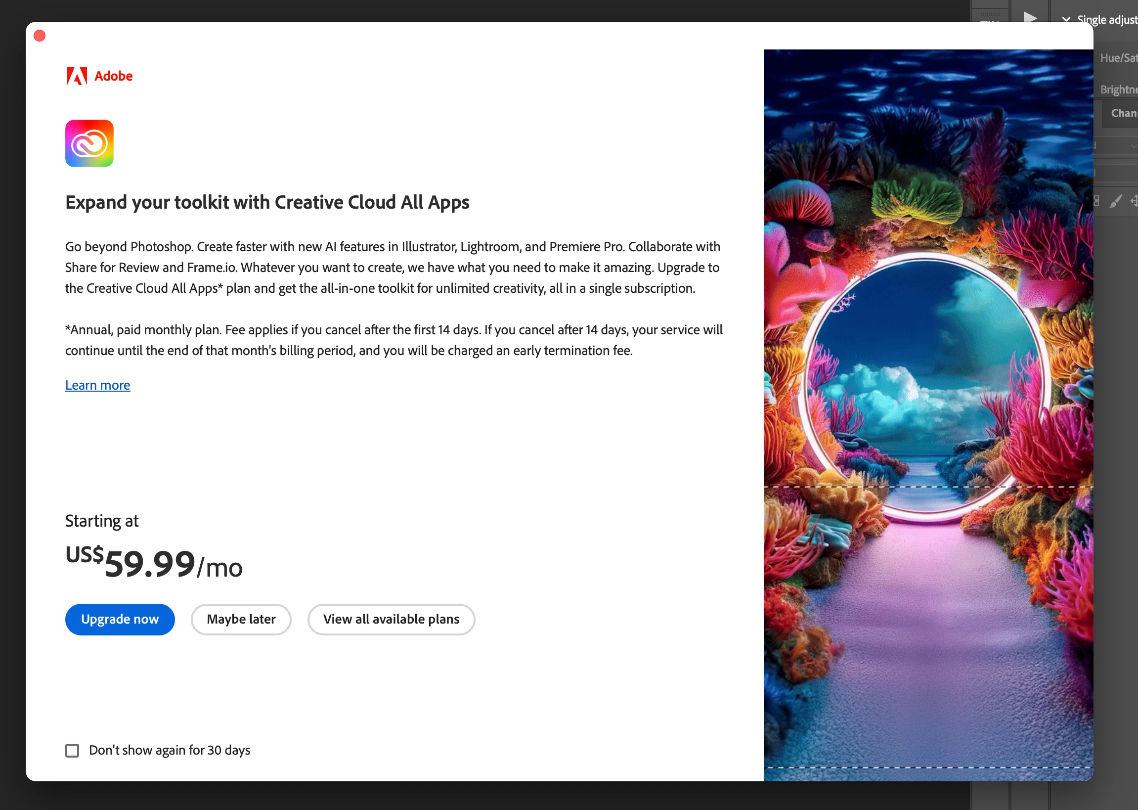This screenshot has width=1138, height=810.
Task: Click the Don't show again label text
Action: (x=170, y=750)
